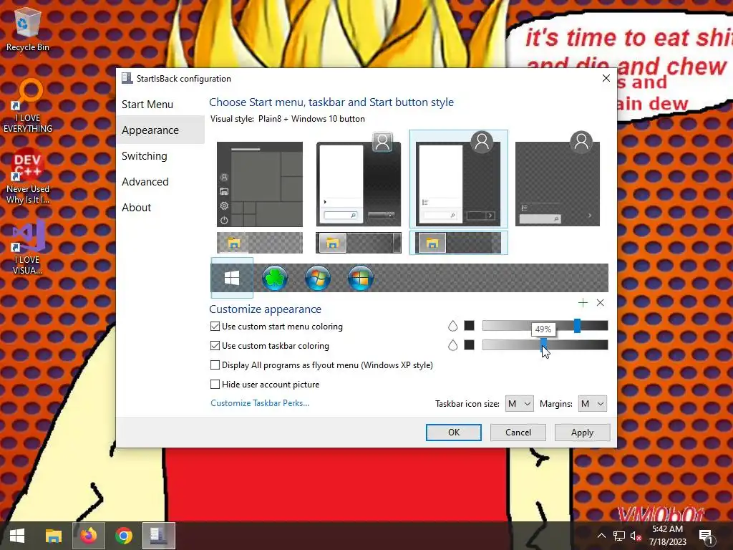The width and height of the screenshot is (733, 550).
Task: Click the Cancel button
Action: 518,432
